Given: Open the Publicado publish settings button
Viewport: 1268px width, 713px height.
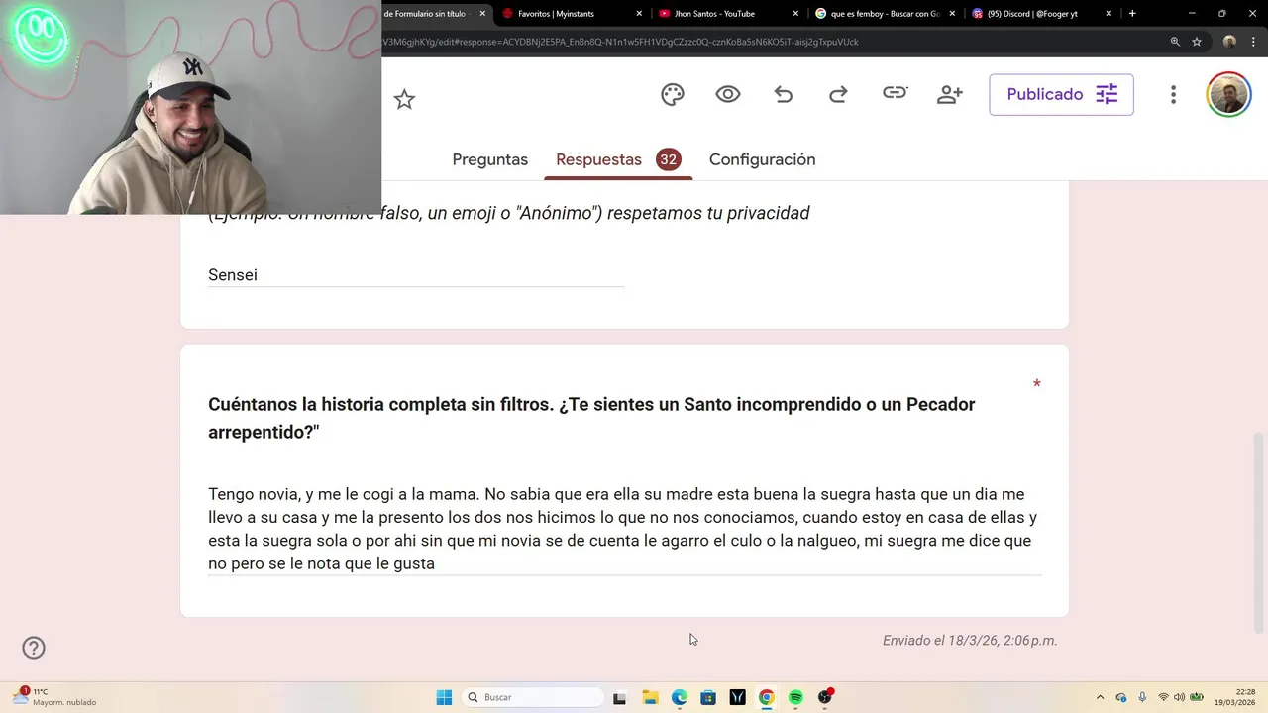Looking at the screenshot, I should click(1061, 94).
